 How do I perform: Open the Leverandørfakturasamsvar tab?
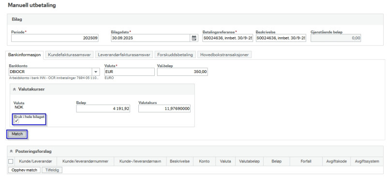click(x=124, y=55)
